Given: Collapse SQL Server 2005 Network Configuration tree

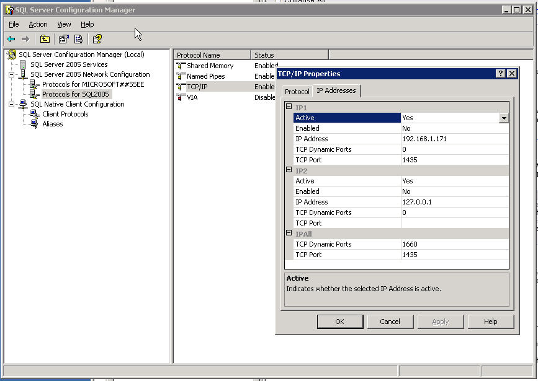Looking at the screenshot, I should tap(11, 74).
